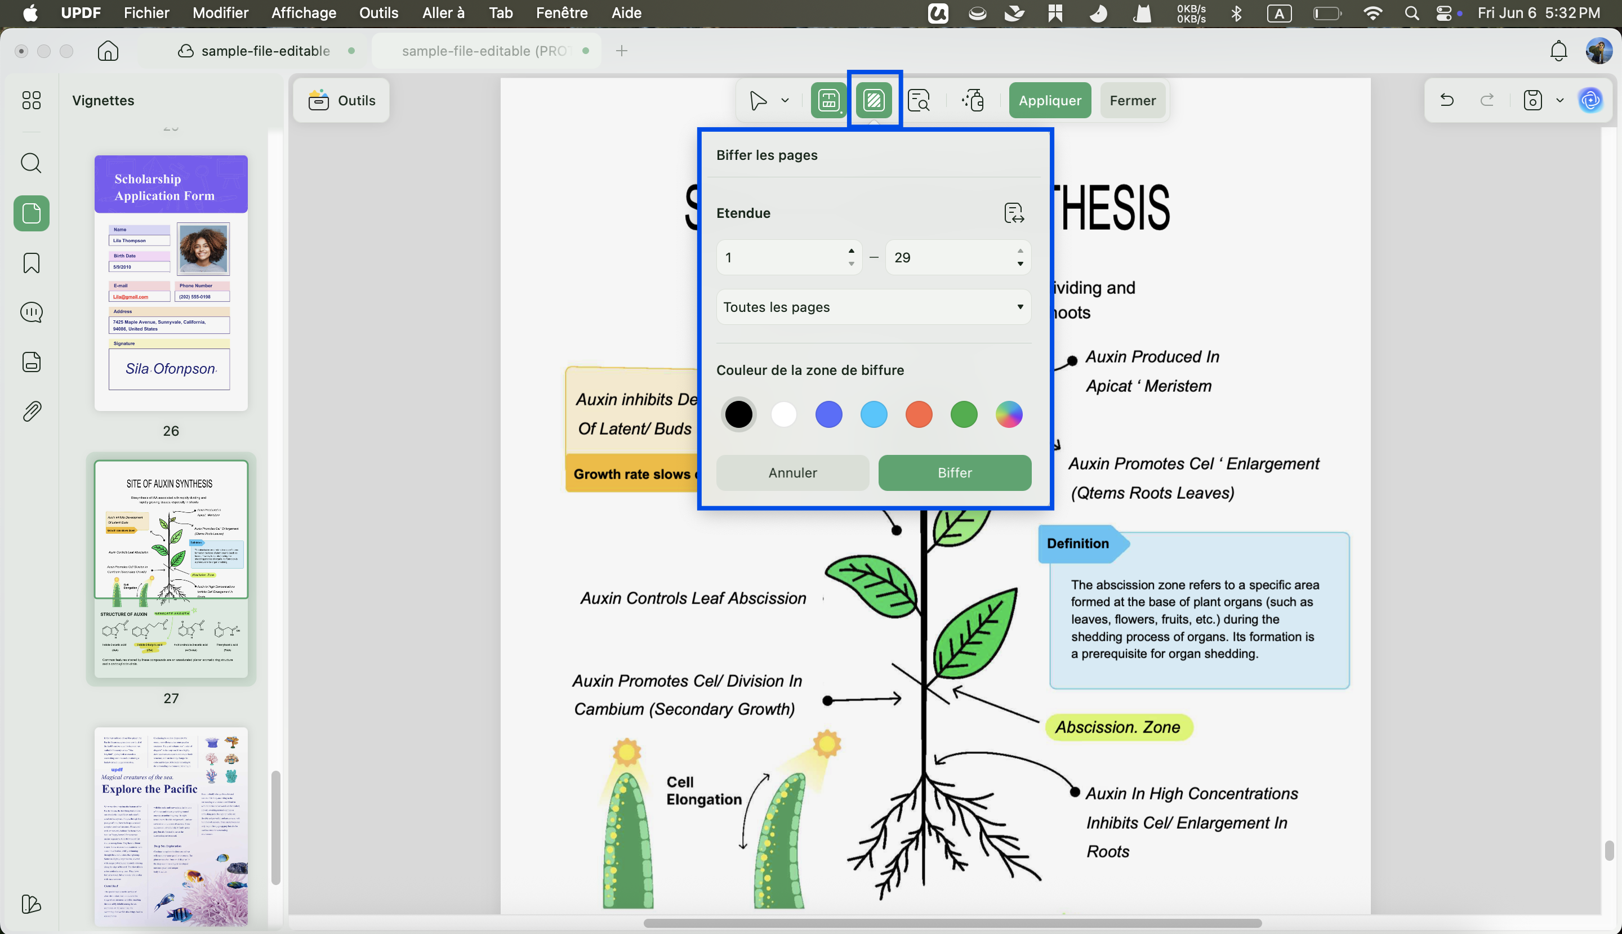Increase the starting page number stepper
This screenshot has width=1622, height=934.
tap(852, 251)
